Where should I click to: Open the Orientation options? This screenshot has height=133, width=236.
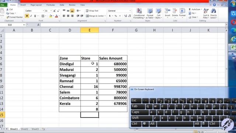pyautogui.click(x=79, y=11)
